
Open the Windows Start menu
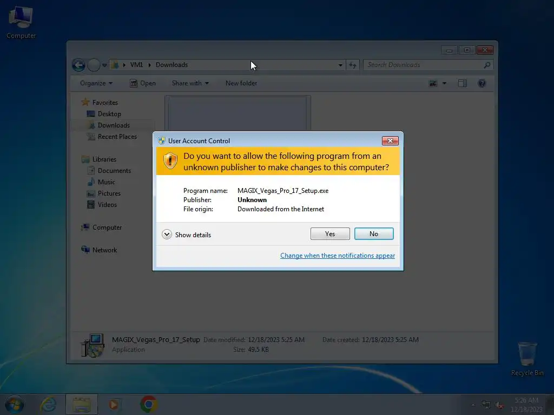(15, 404)
